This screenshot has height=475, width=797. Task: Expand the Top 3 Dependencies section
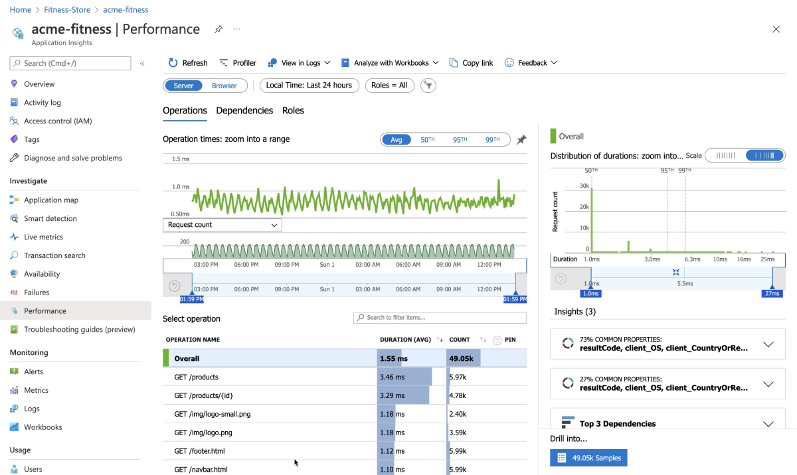[768, 424]
